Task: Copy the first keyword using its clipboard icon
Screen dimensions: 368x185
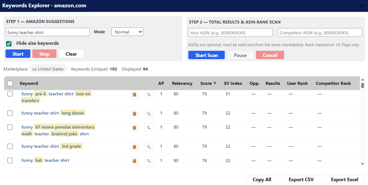Action: click(134, 94)
